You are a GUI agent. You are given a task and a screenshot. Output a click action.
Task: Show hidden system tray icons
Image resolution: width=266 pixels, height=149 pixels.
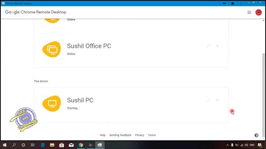point(227,145)
